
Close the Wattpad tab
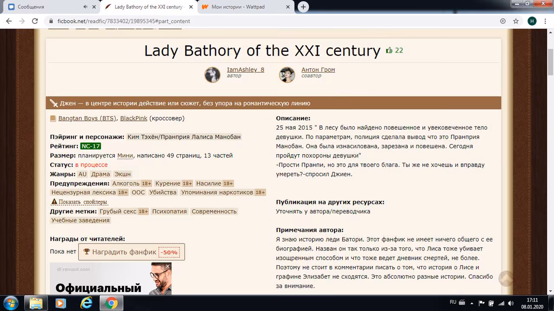(x=289, y=7)
